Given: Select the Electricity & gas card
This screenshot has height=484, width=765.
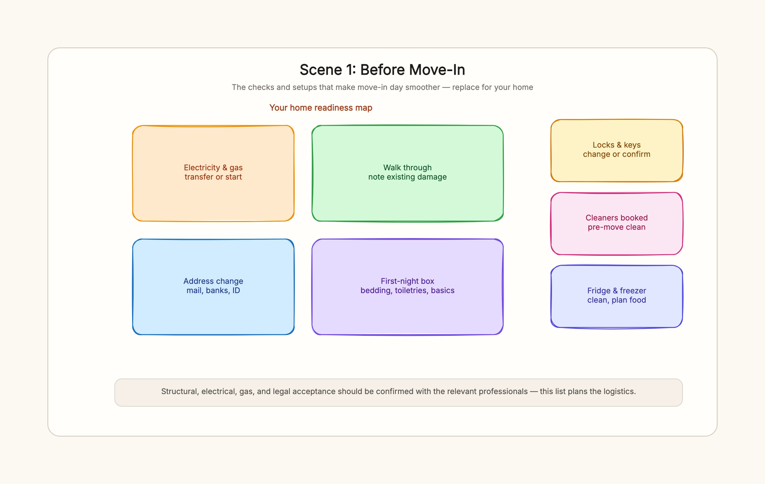Looking at the screenshot, I should (213, 173).
